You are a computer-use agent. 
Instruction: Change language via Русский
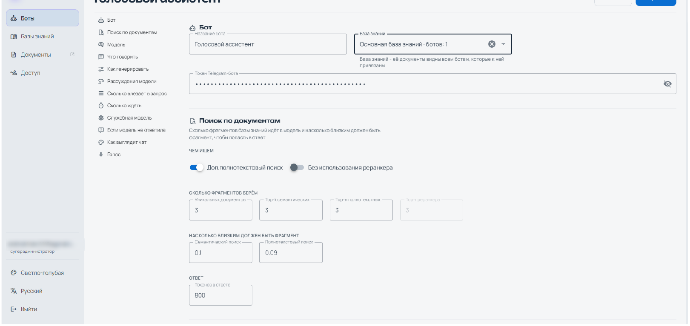tap(43, 291)
